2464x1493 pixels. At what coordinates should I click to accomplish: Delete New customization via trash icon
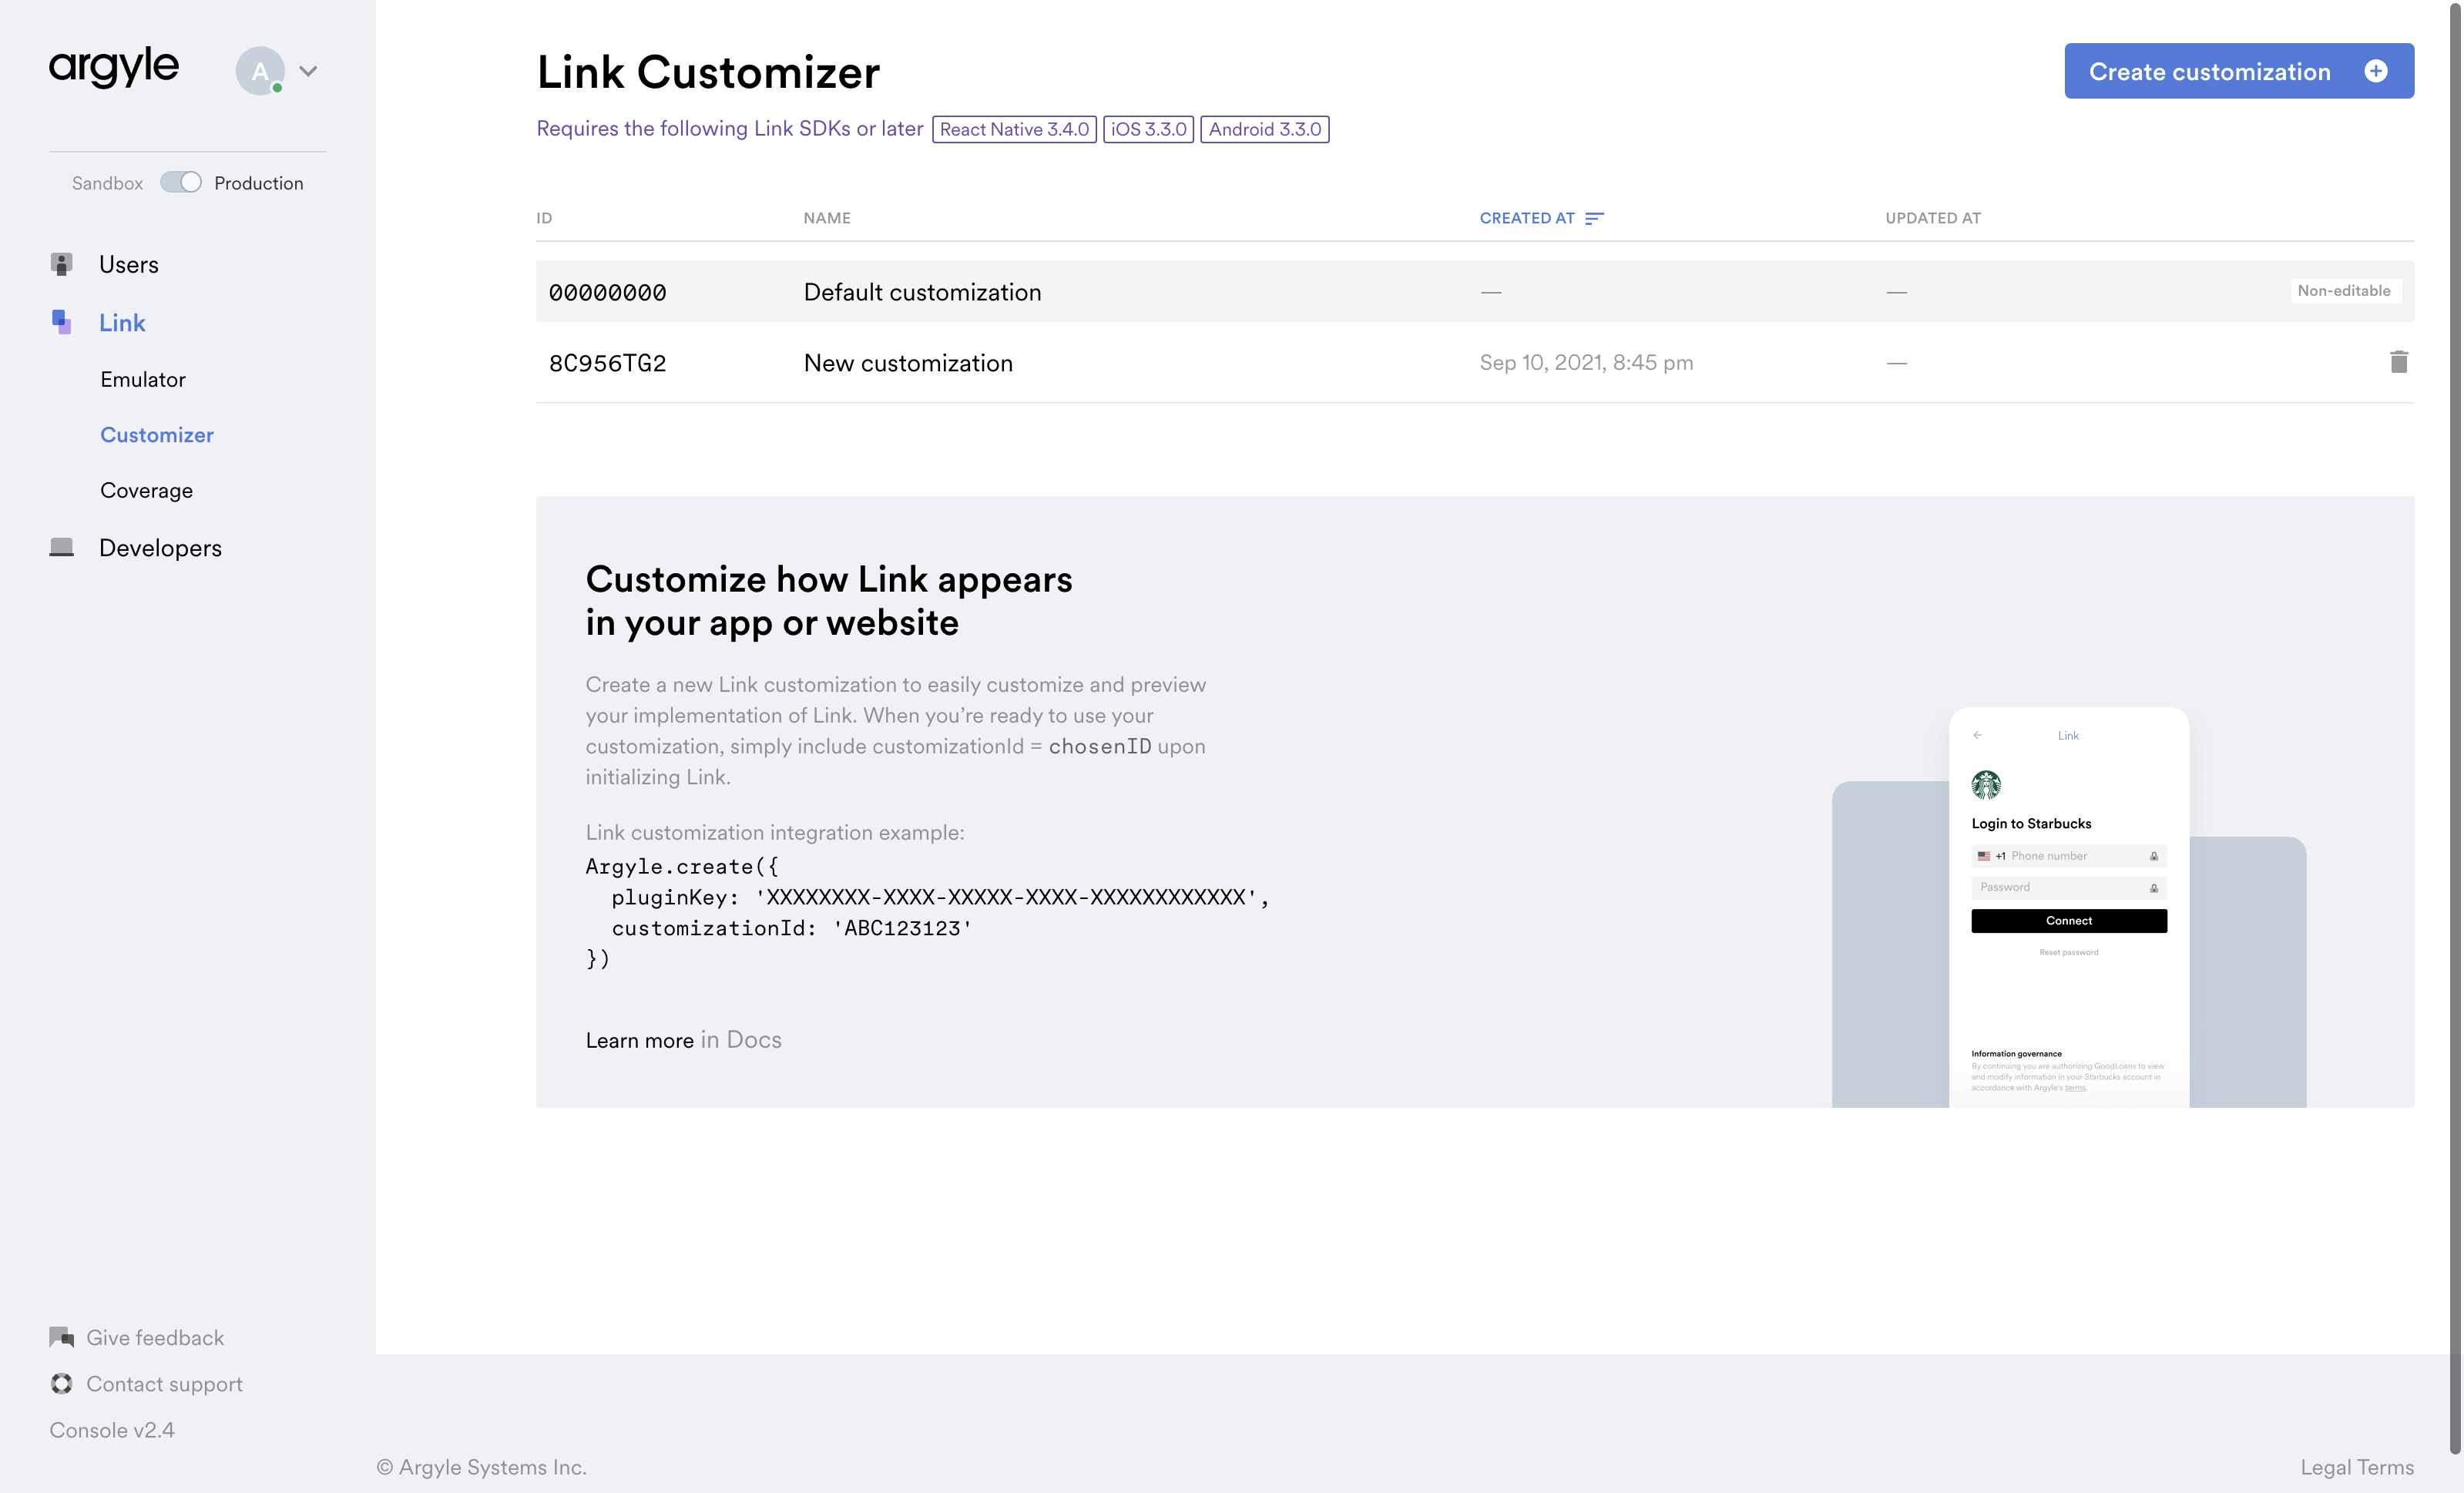(x=2398, y=362)
